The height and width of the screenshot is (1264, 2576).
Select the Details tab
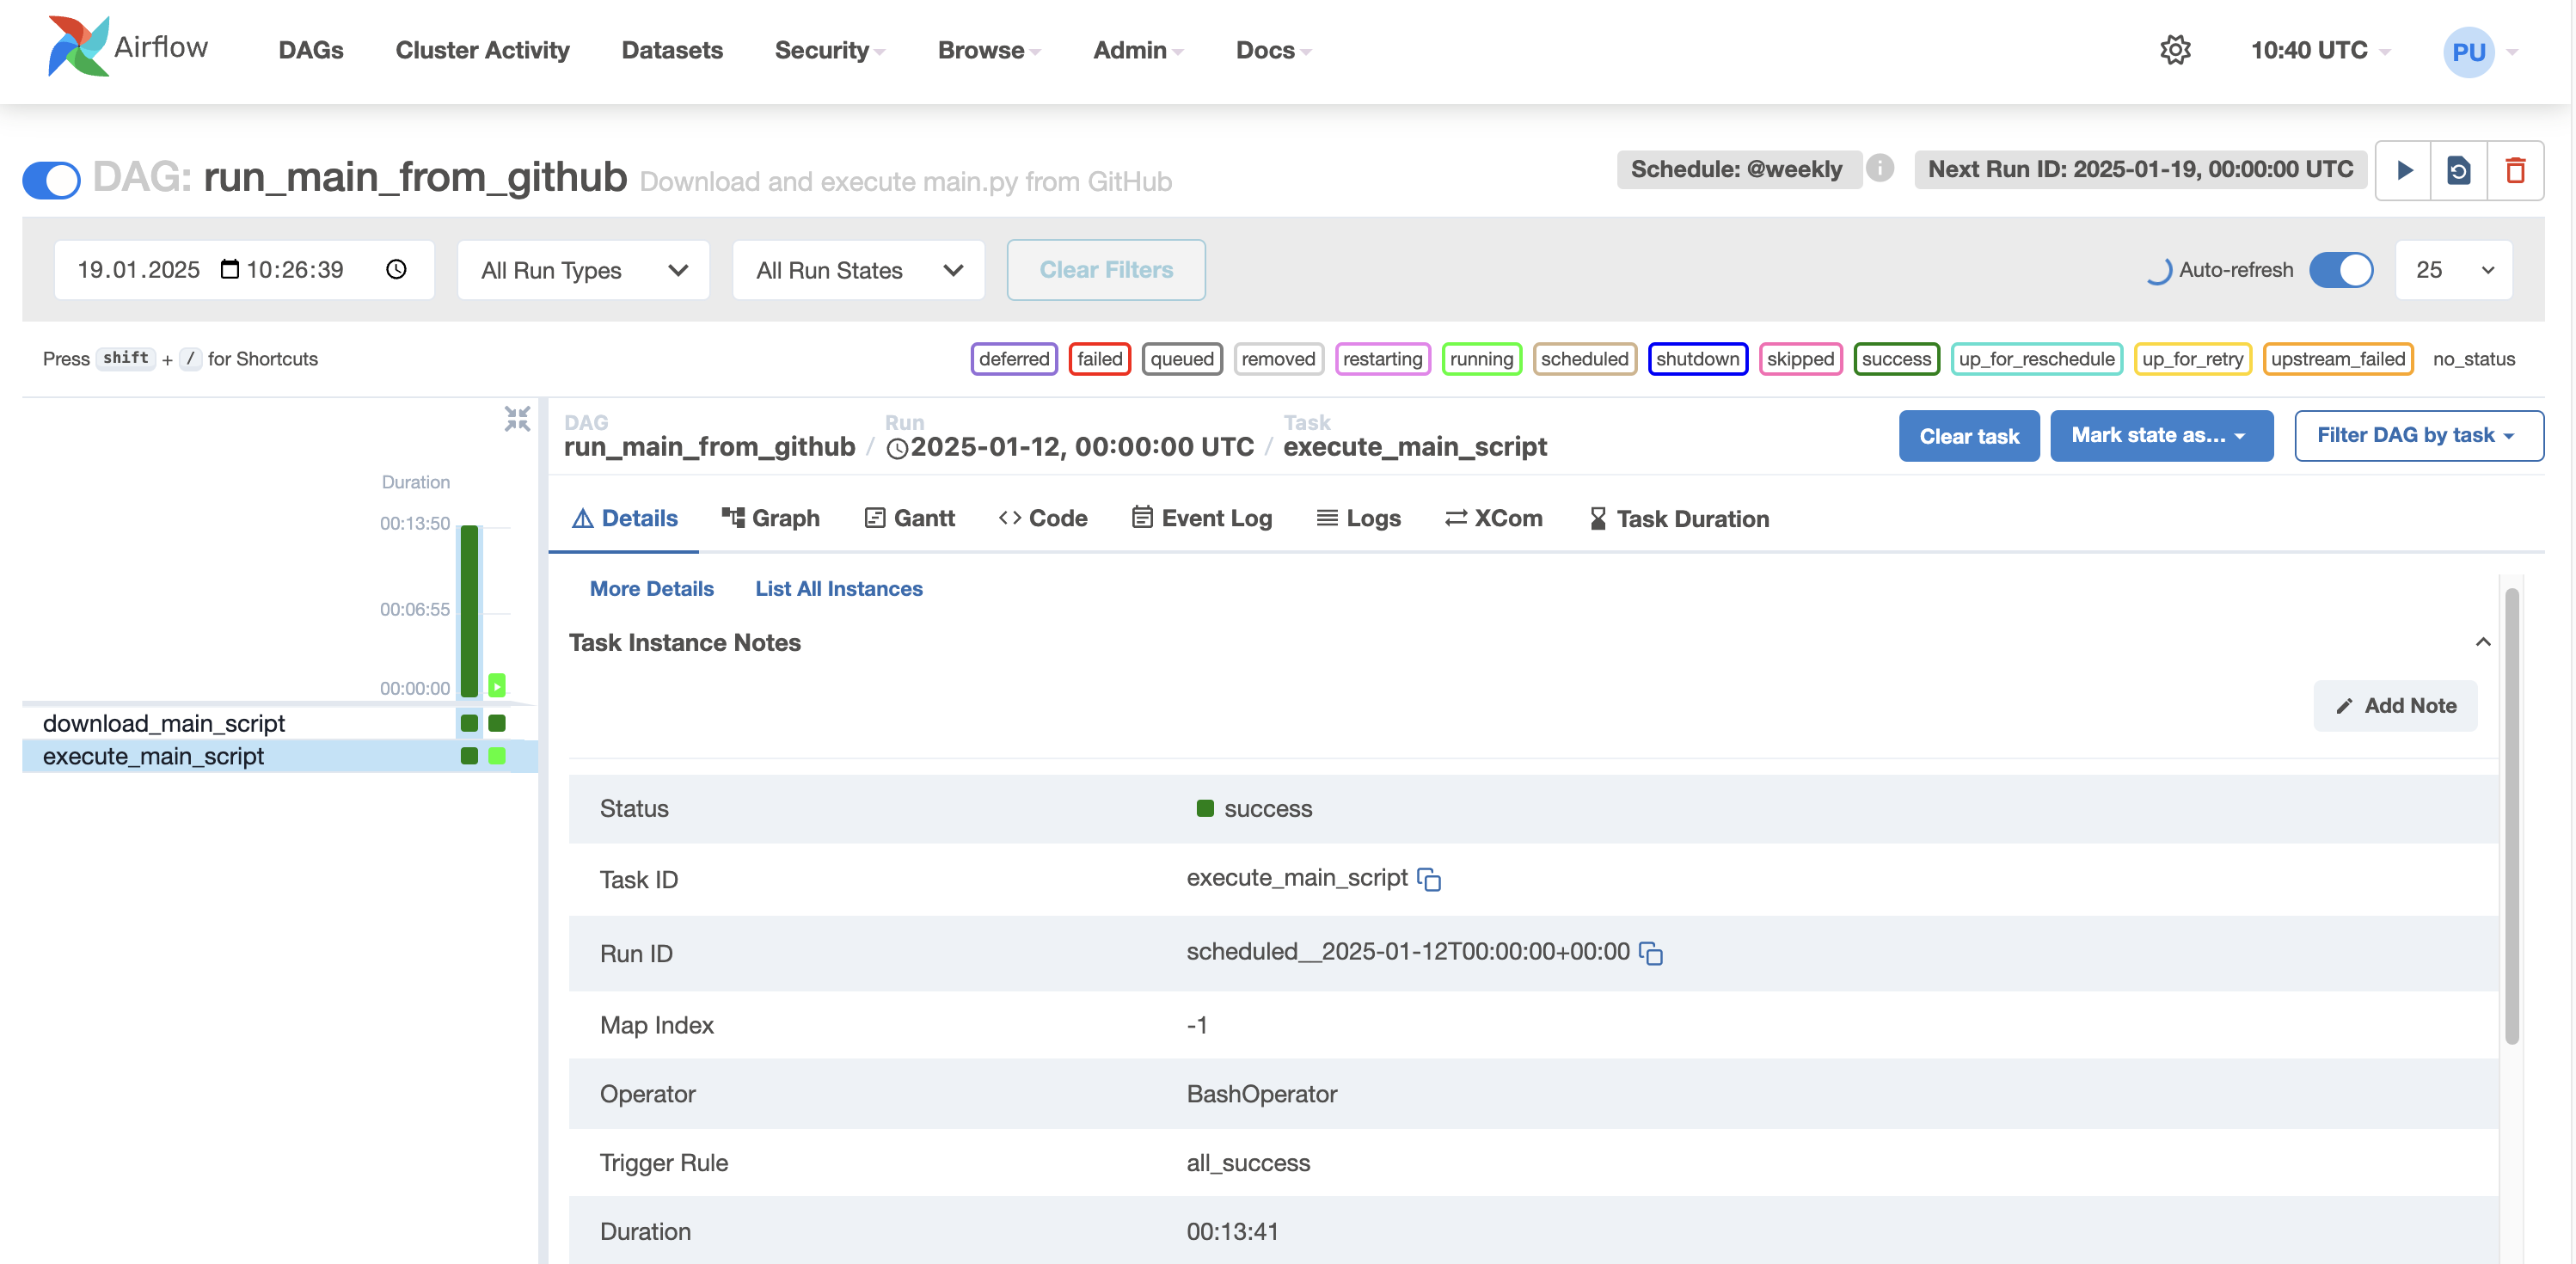624,518
